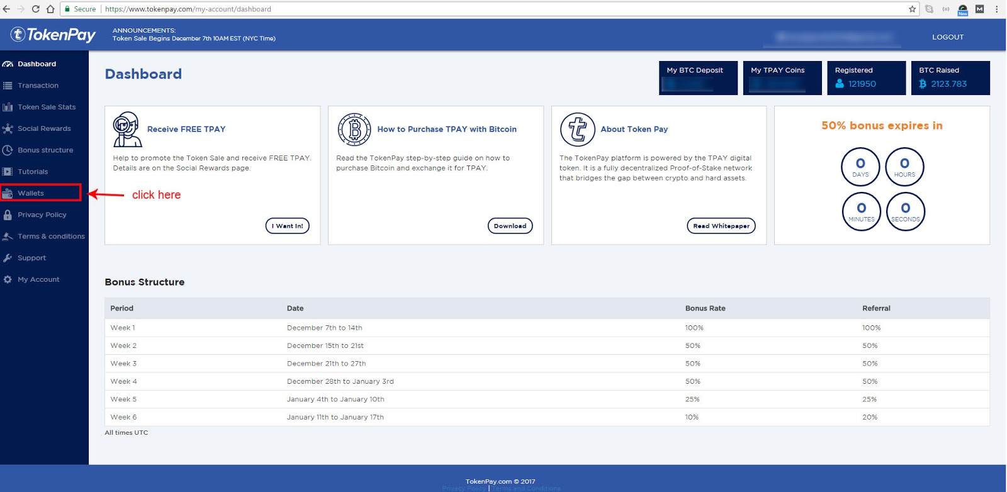The height and width of the screenshot is (492, 1007).
Task: Click the footer Privacy Policy link
Action: (464, 488)
